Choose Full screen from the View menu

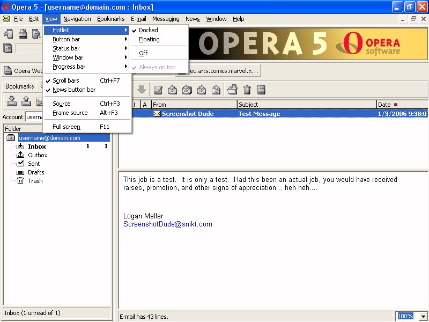87,127
